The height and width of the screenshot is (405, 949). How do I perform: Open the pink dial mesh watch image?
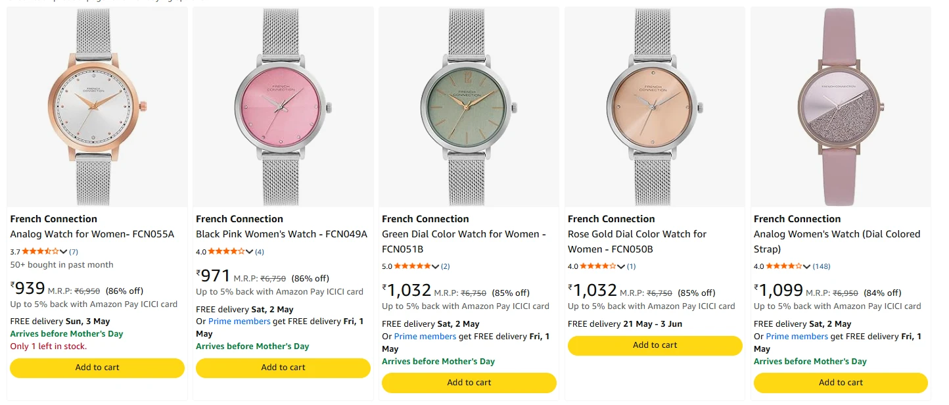pyautogui.click(x=283, y=107)
